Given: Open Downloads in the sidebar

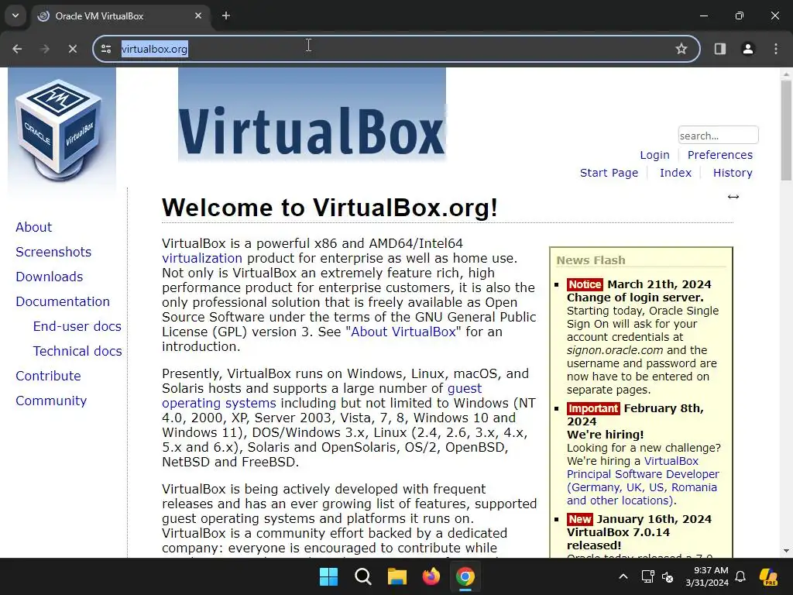Looking at the screenshot, I should pyautogui.click(x=50, y=277).
